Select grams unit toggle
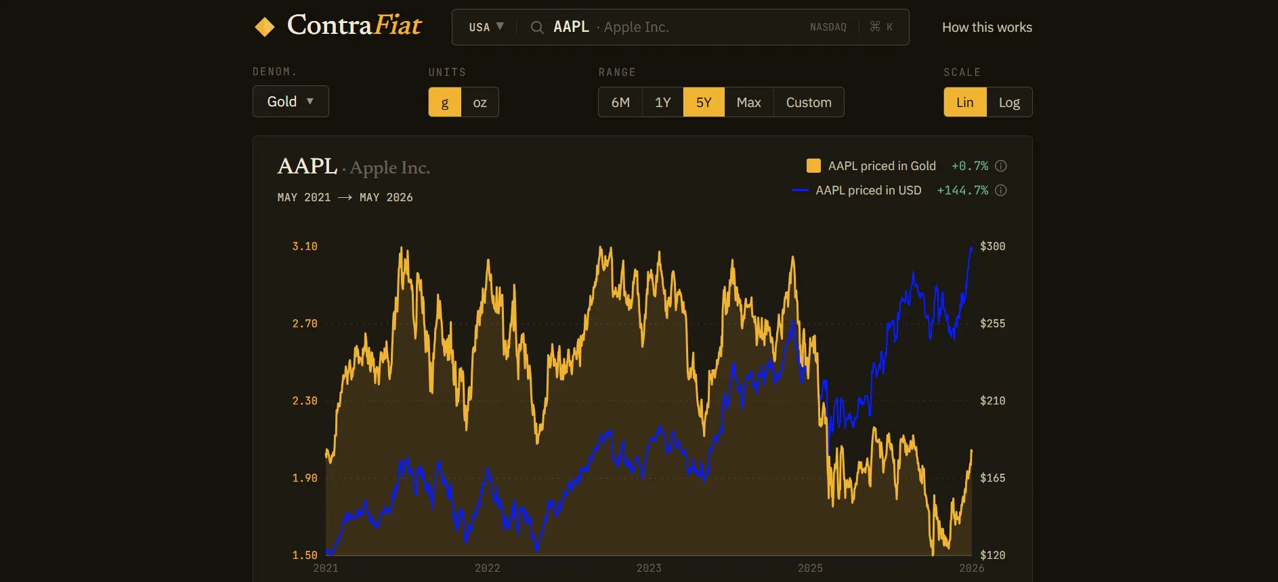 point(445,102)
